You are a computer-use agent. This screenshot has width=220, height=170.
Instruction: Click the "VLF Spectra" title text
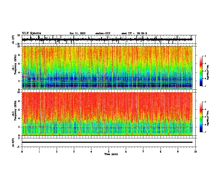point(31,33)
